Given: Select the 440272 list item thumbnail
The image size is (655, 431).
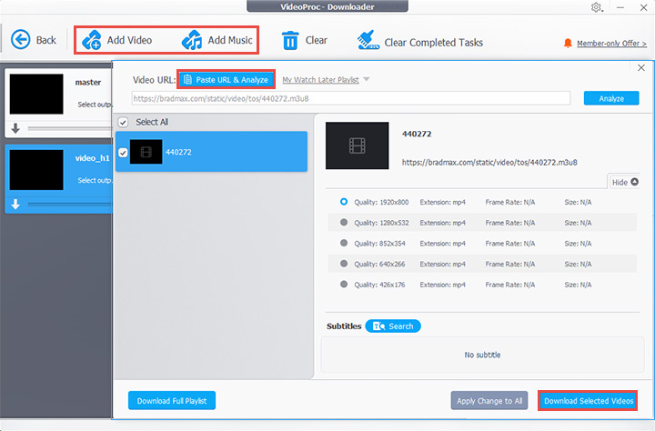Looking at the screenshot, I should click(x=146, y=152).
